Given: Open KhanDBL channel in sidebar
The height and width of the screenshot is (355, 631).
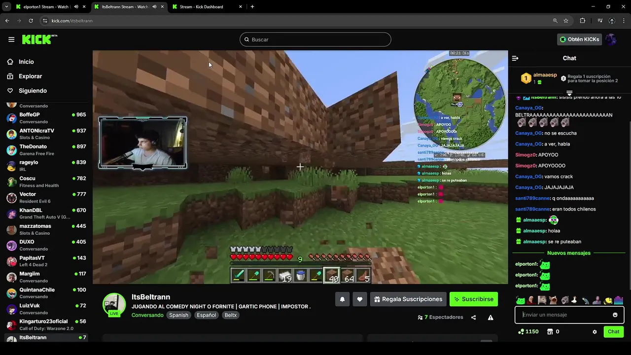Looking at the screenshot, I should coord(46,213).
